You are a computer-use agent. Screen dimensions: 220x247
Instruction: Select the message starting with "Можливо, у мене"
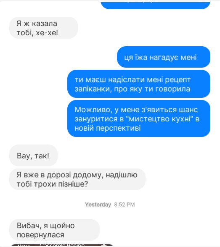[139, 118]
